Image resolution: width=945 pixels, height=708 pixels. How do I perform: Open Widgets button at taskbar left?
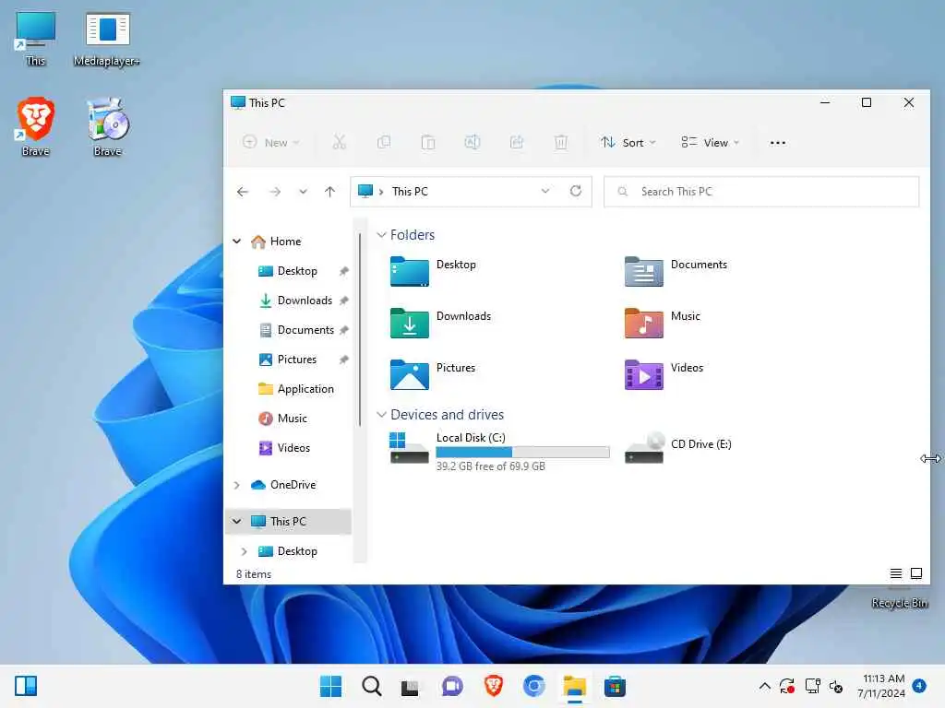26,686
